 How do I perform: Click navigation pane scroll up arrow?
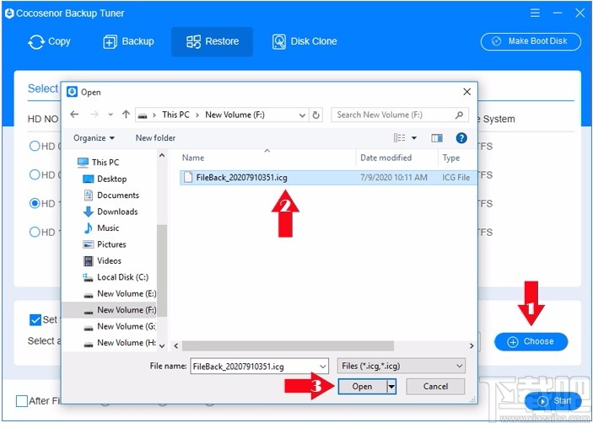coord(162,155)
